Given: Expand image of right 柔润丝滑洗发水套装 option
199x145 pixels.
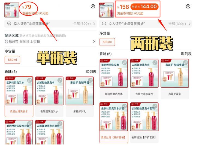Looking at the screenshot, I should pos(124,106).
